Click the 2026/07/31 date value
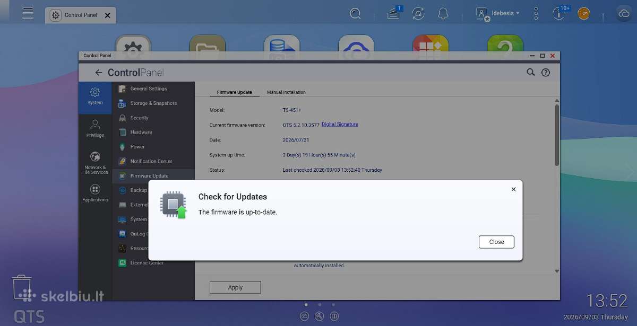Viewport: 637px width, 326px height. point(296,140)
